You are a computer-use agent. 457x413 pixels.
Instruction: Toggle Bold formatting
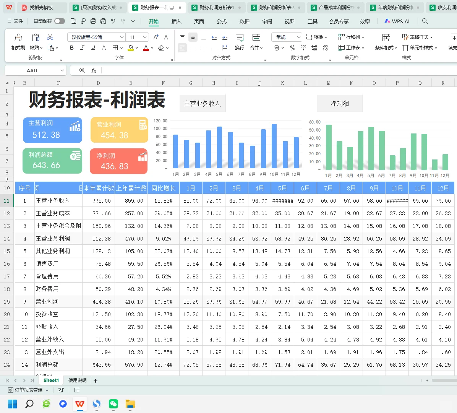point(72,48)
